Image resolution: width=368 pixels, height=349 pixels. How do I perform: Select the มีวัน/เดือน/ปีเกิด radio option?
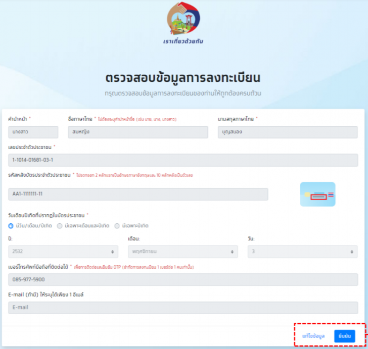tap(11, 226)
